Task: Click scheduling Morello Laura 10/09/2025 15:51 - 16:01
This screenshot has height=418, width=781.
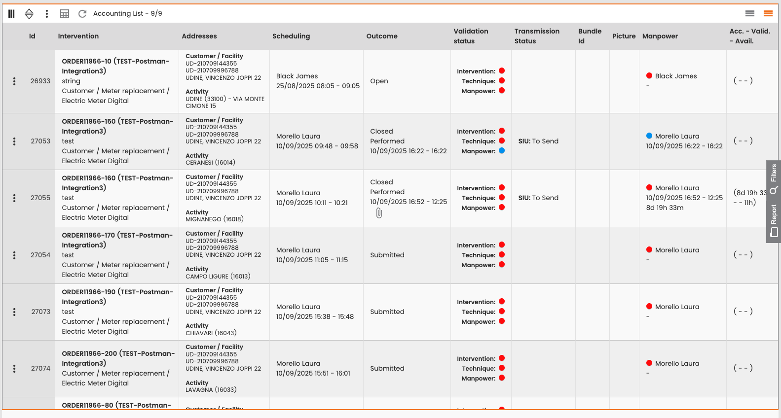Action: [x=313, y=369]
